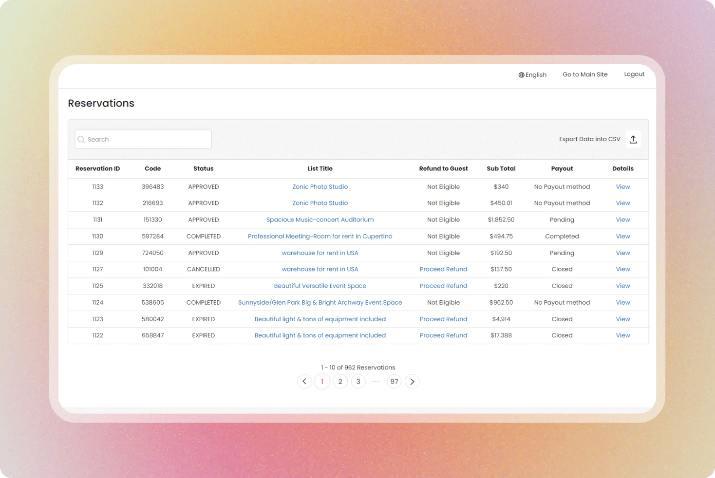Select pagination page 1

[322, 382]
